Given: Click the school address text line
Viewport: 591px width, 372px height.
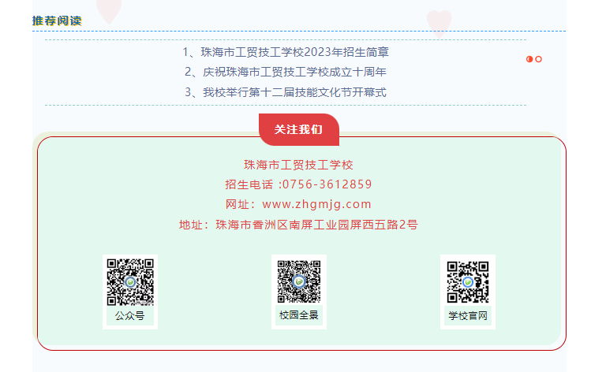Looking at the screenshot, I should [298, 225].
